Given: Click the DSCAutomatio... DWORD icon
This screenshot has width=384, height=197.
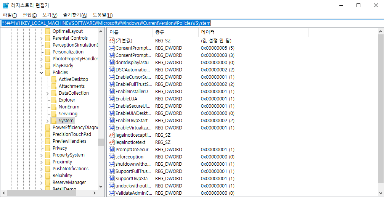Looking at the screenshot, I should click(112, 69).
